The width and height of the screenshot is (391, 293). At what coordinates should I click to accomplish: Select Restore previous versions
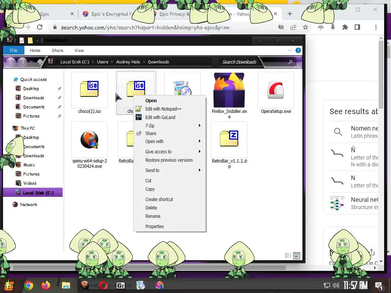coord(170,160)
